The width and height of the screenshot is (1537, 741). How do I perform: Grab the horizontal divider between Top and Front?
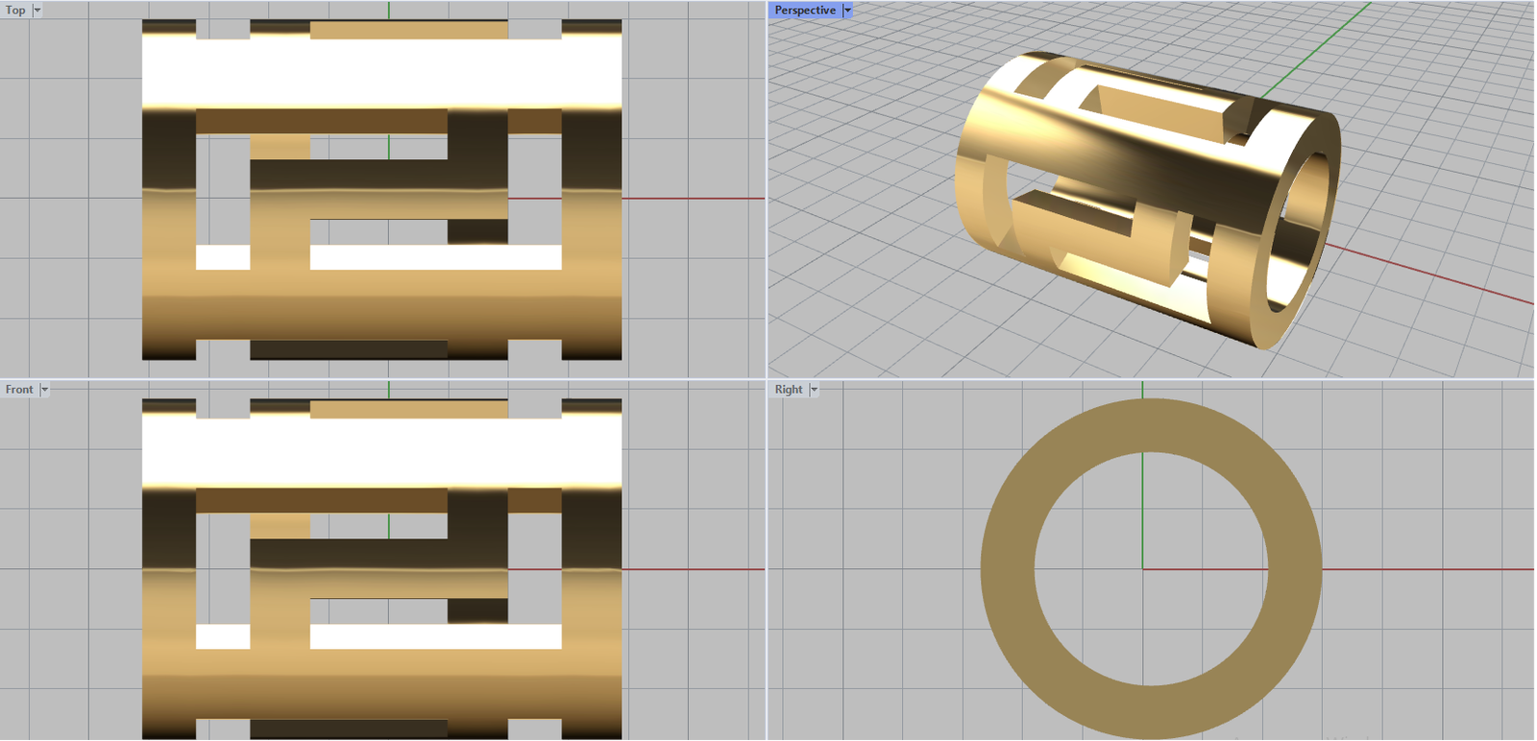(x=384, y=379)
